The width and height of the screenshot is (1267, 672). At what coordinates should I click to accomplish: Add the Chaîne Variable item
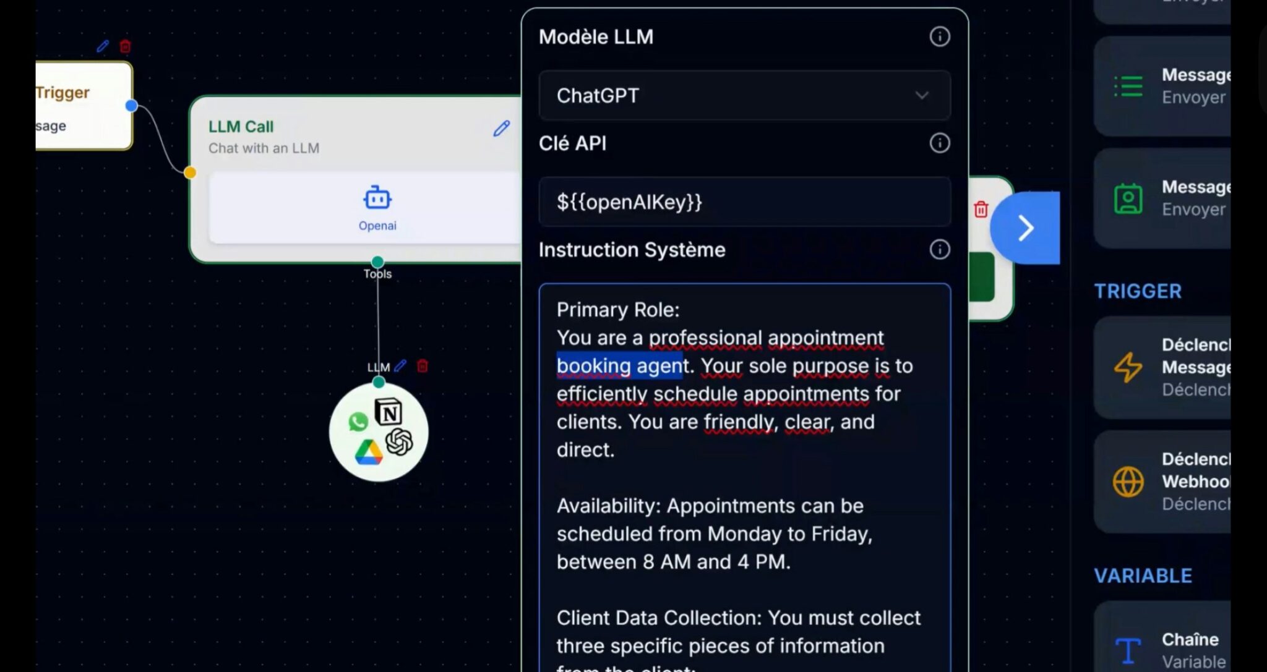[1162, 649]
